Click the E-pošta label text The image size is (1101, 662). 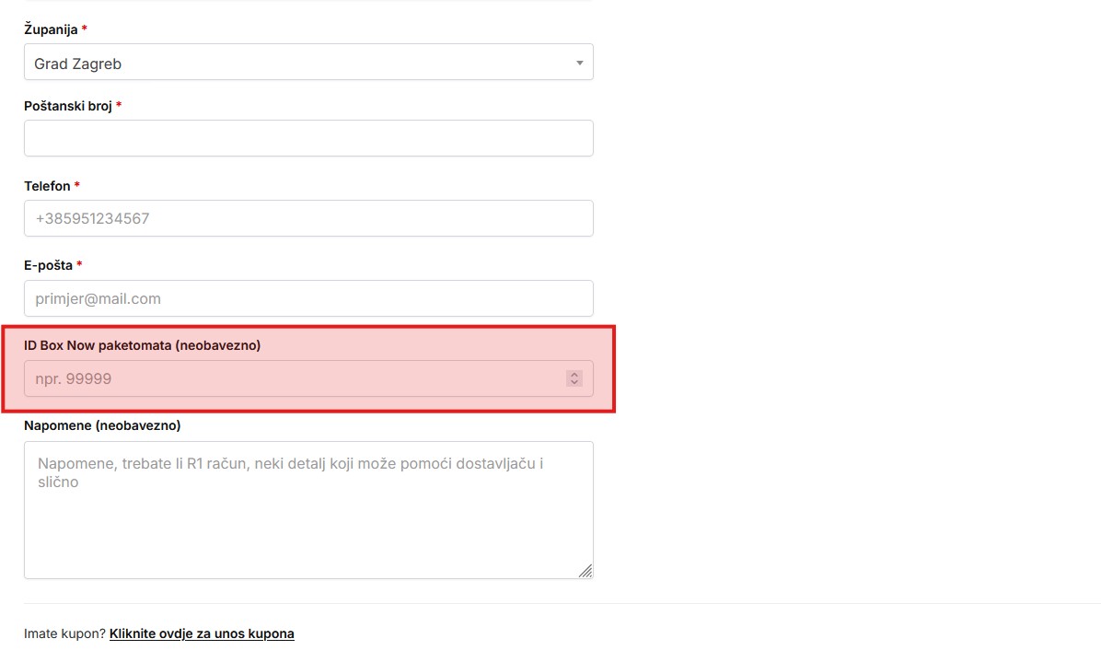point(48,265)
